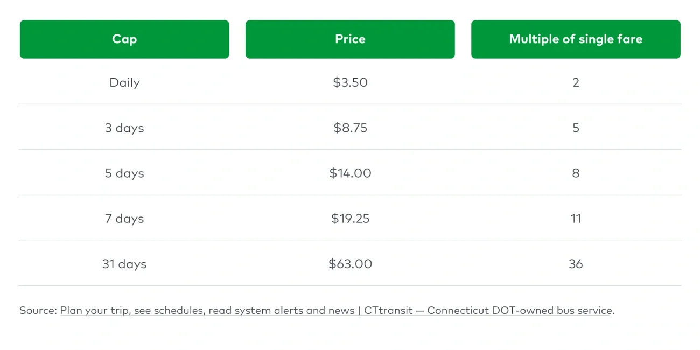Click the Cap column header

(124, 39)
